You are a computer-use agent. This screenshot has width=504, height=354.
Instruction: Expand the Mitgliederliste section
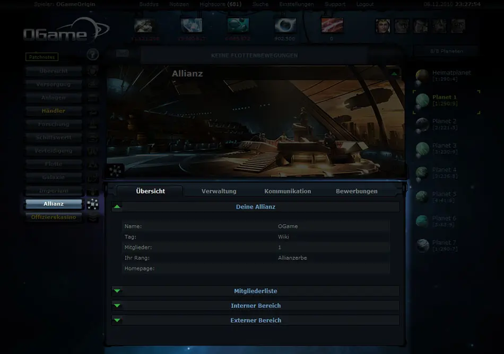[117, 291]
